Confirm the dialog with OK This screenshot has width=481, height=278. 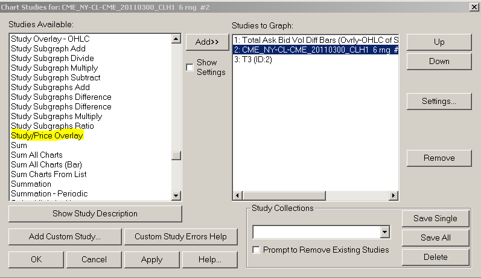coord(36,260)
